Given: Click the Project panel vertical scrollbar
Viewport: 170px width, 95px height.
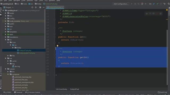Looking at the screenshot, I should click(45, 29).
